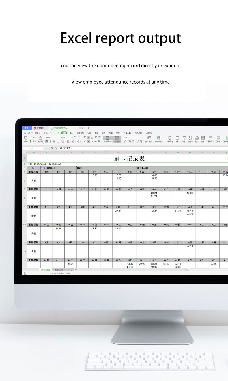228x381 pixels.
Task: Open the quick access customize arrow
Action: 58,133
